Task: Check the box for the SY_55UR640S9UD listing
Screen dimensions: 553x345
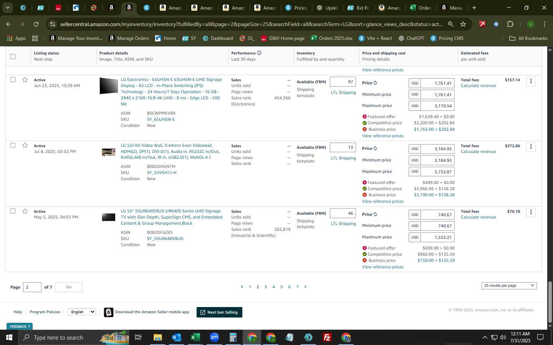Action: (13, 211)
